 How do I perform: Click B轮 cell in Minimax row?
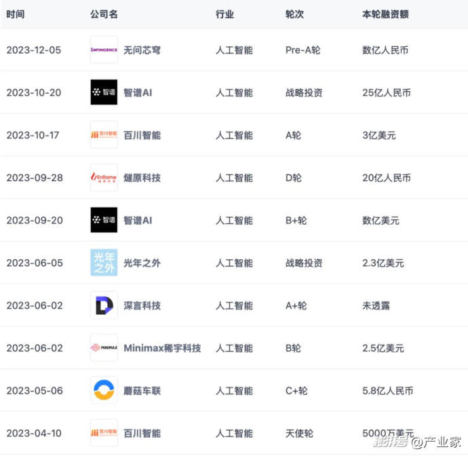(293, 348)
